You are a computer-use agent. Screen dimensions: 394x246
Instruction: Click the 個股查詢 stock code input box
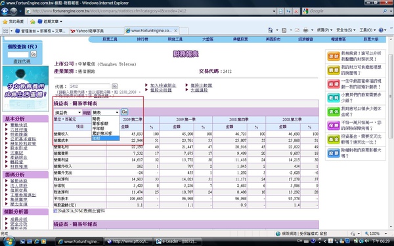pyautogui.click(x=18, y=54)
